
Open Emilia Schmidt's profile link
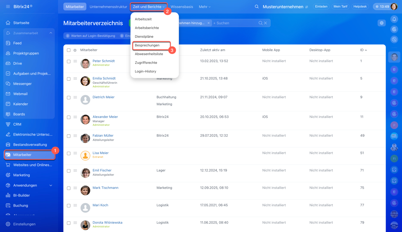point(104,78)
